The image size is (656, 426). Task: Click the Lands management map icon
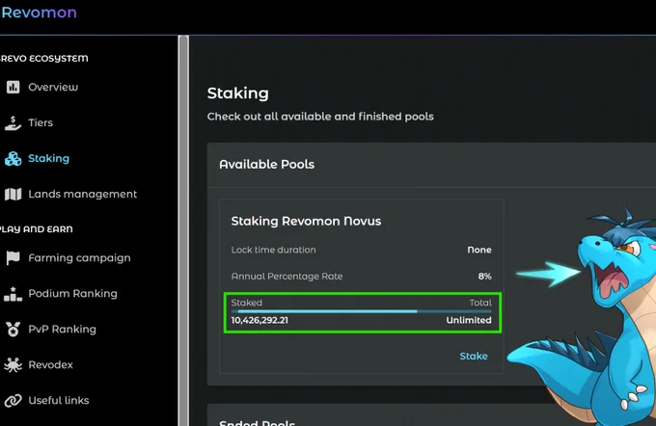coord(13,194)
